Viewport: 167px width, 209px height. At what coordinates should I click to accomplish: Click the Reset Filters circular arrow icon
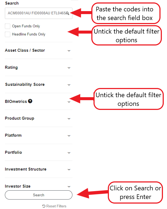coord(44,206)
